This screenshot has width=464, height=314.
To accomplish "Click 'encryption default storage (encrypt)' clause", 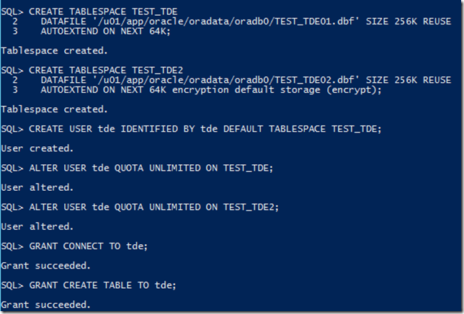I will (277, 90).
